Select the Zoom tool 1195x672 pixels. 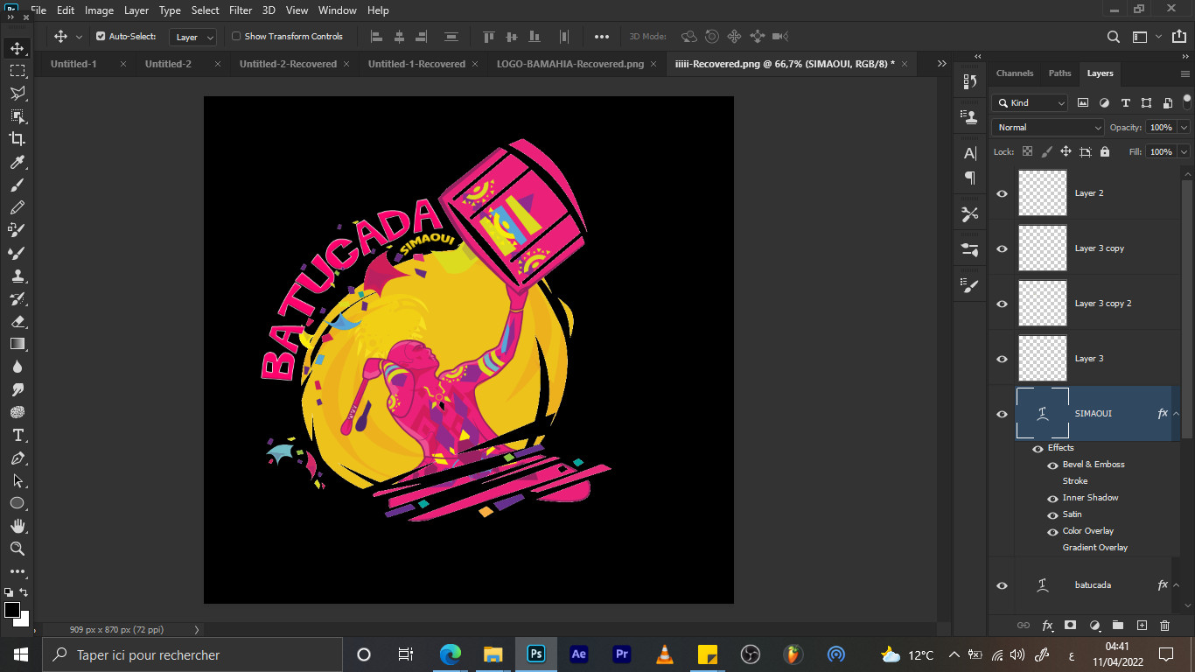point(17,549)
